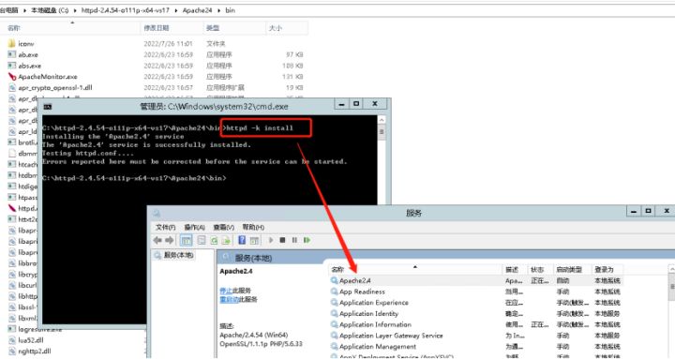Click httpd-2.4.54-o111p-x64-vs17 breadcrumb segment
The height and width of the screenshot is (359, 675).
tap(126, 10)
